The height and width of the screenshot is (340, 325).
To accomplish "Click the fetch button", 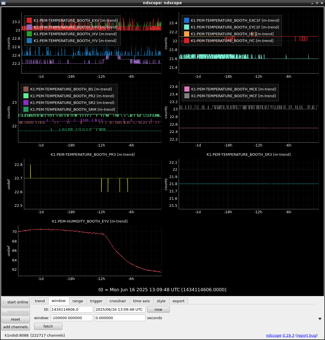I will pos(48,326).
